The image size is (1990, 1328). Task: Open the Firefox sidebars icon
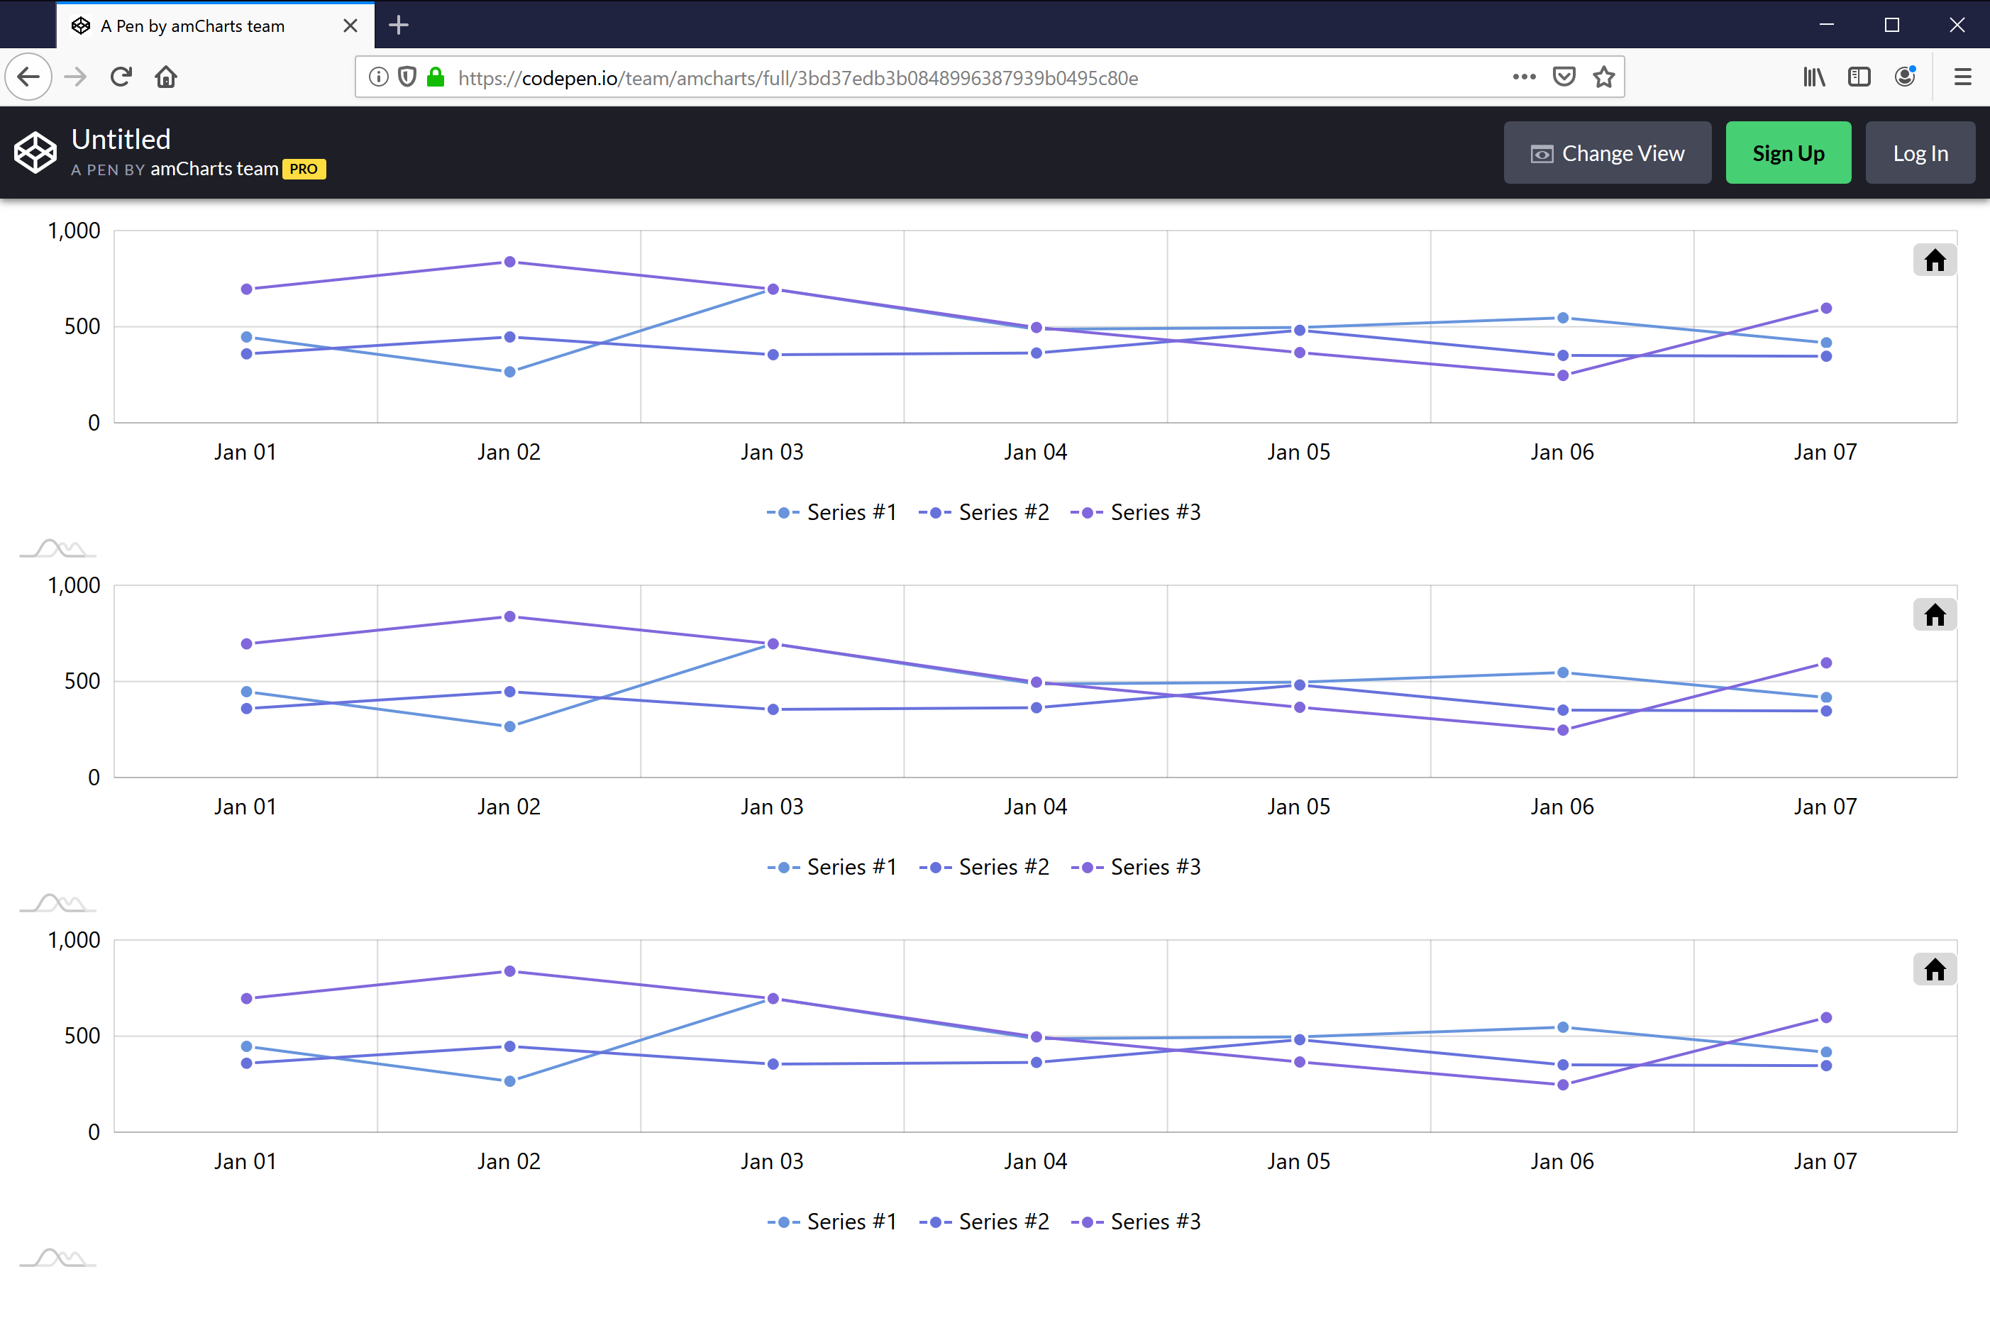click(1859, 76)
